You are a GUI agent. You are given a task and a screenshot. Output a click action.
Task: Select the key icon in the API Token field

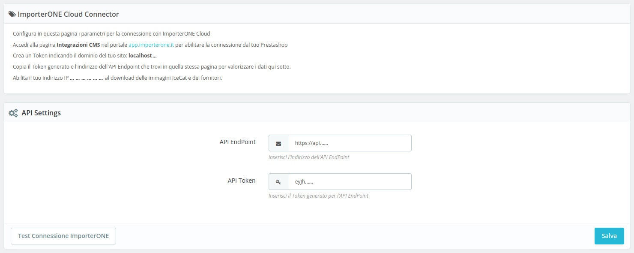(278, 181)
